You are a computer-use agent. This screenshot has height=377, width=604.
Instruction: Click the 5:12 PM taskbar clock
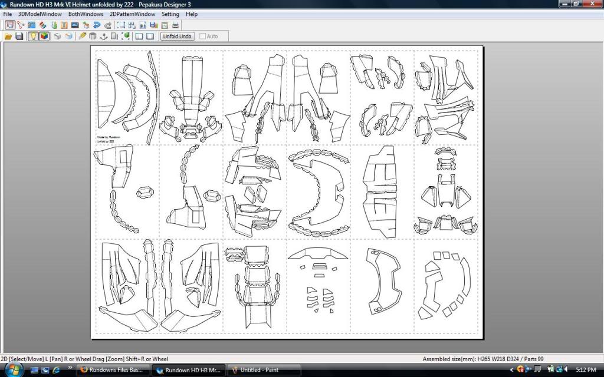[x=586, y=370]
